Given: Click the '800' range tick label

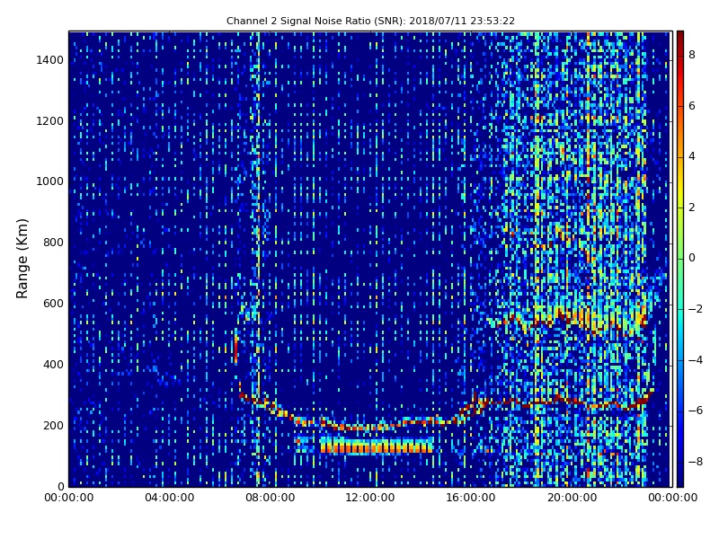Looking at the screenshot, I should [53, 243].
